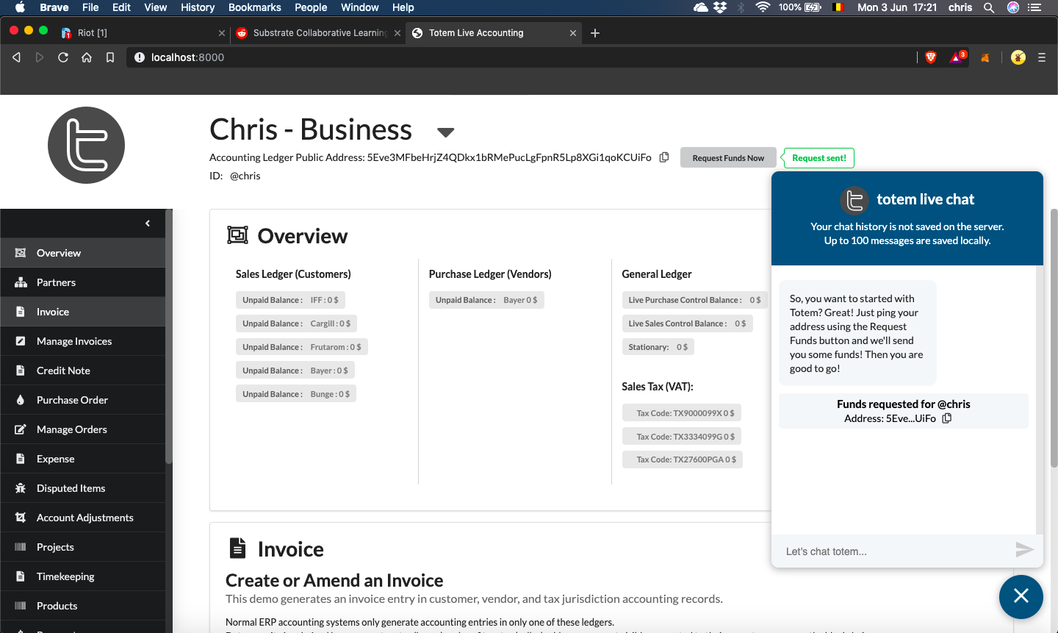Viewport: 1058px width, 633px height.
Task: Open the Bookmarks menu
Action: point(255,7)
